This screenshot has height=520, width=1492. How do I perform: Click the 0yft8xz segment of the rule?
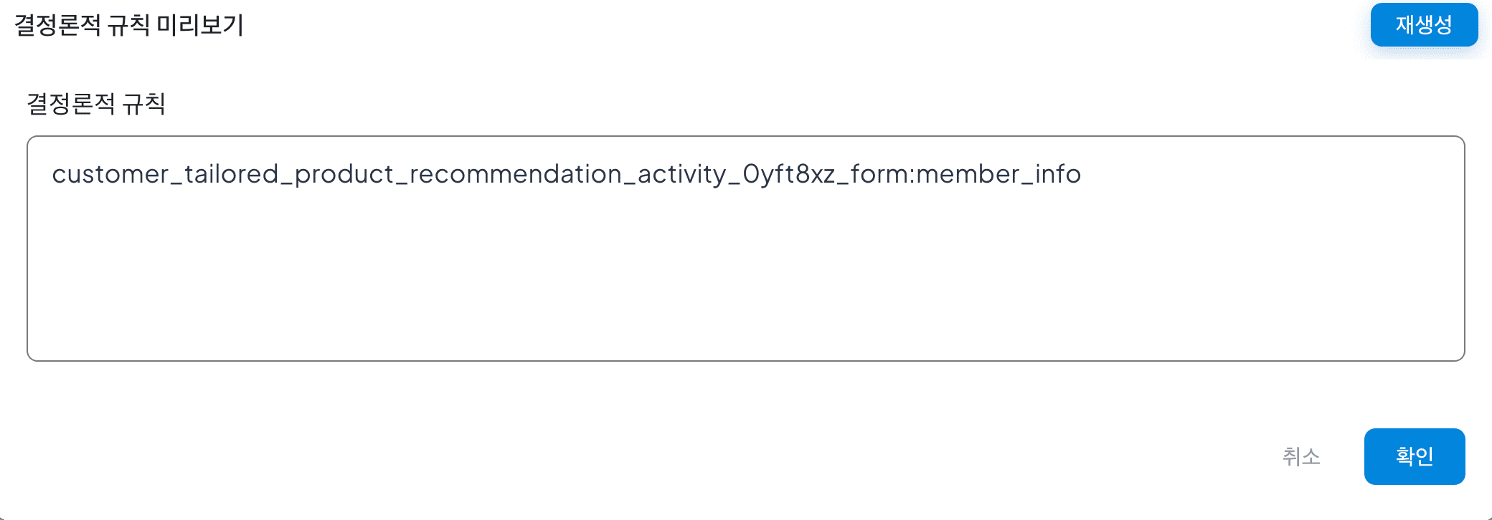click(x=789, y=174)
